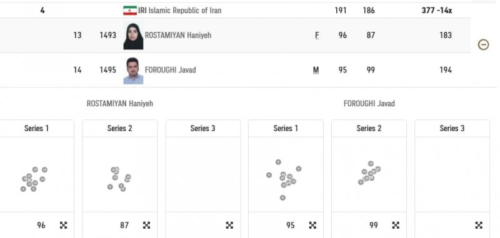The width and height of the screenshot is (500, 238).
Task: Select Rostamiyan's Series 1 header
Action: 37,129
